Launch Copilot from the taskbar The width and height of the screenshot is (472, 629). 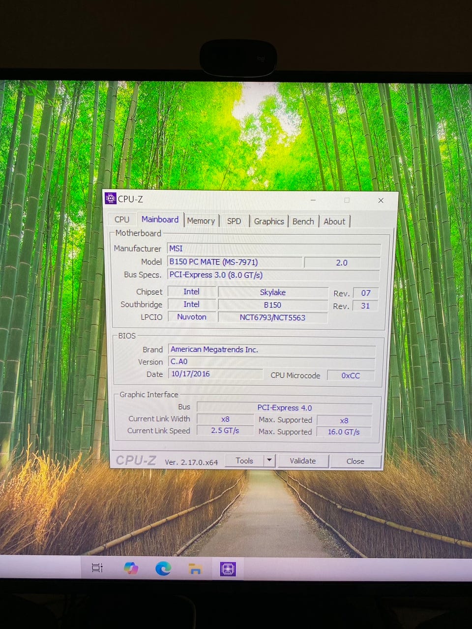pos(131,568)
